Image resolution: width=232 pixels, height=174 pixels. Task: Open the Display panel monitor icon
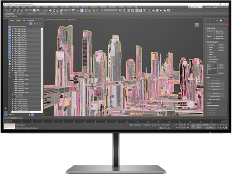(221, 21)
